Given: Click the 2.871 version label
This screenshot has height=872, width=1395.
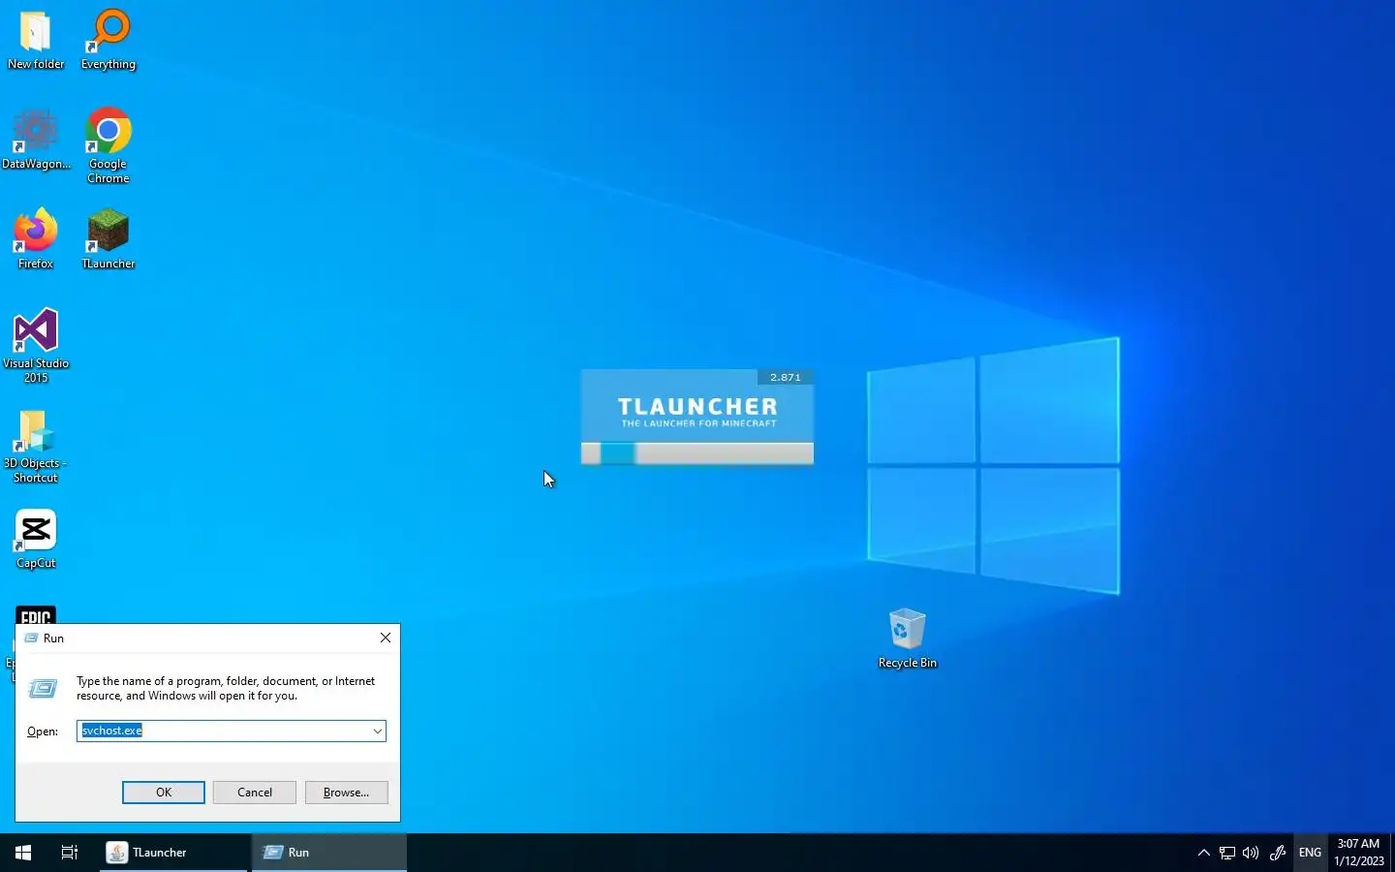Looking at the screenshot, I should click(786, 377).
